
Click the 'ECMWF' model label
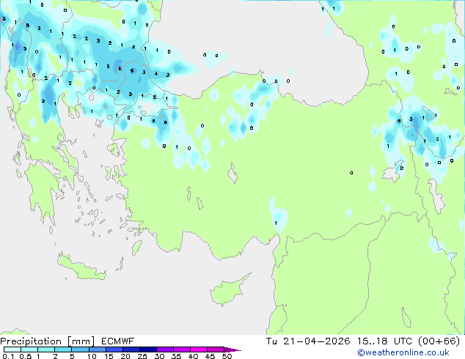click(117, 341)
